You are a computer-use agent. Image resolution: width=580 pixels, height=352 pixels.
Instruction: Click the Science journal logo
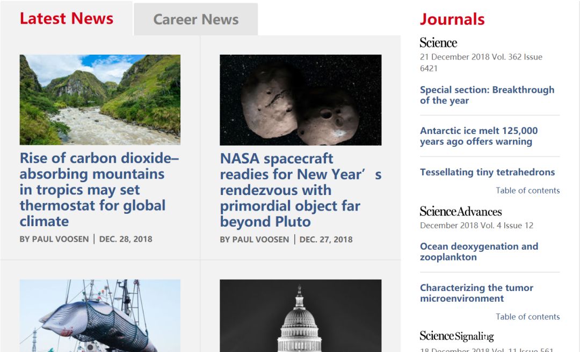438,43
